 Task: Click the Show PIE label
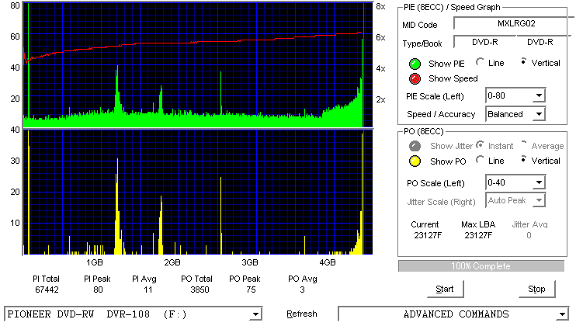(x=446, y=64)
